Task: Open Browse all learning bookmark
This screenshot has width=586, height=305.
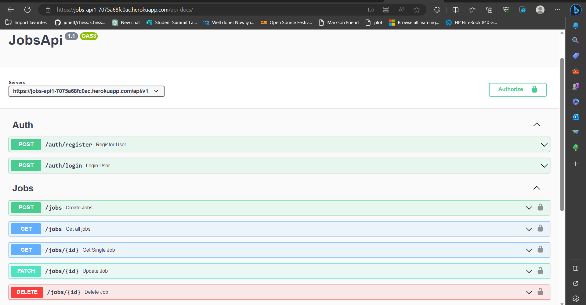Action: click(x=414, y=23)
